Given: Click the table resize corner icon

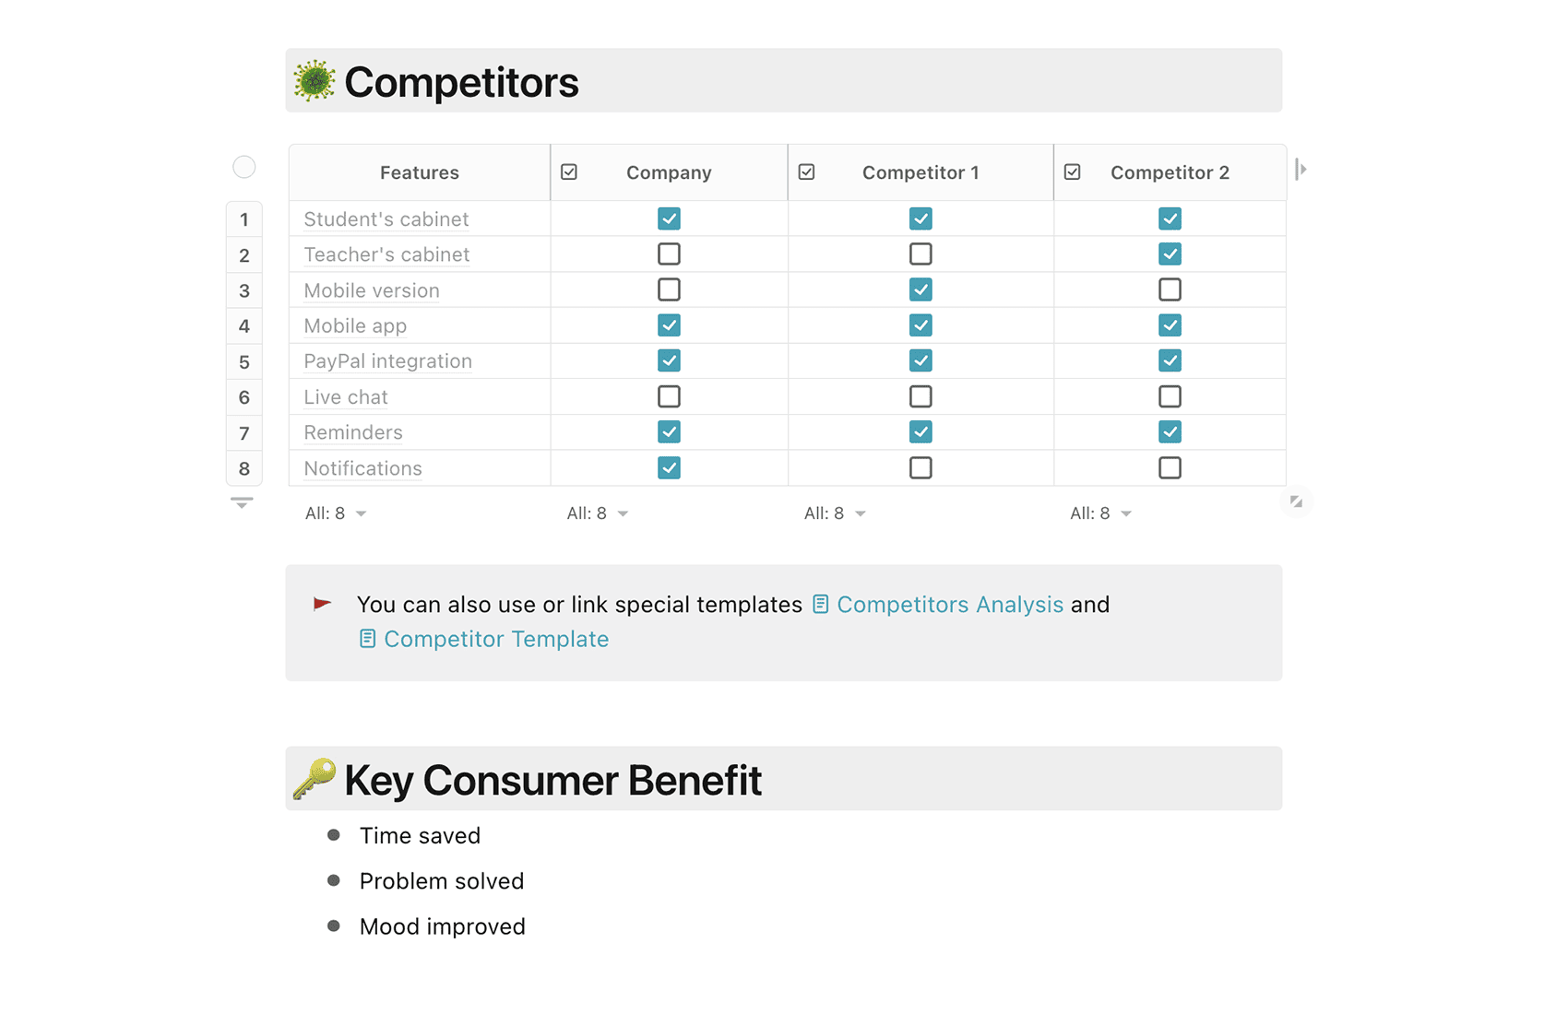Looking at the screenshot, I should [x=1296, y=501].
